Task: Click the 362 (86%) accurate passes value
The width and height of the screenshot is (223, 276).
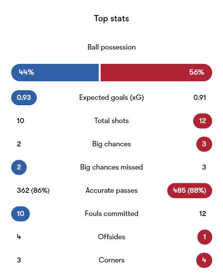Action: 33,190
